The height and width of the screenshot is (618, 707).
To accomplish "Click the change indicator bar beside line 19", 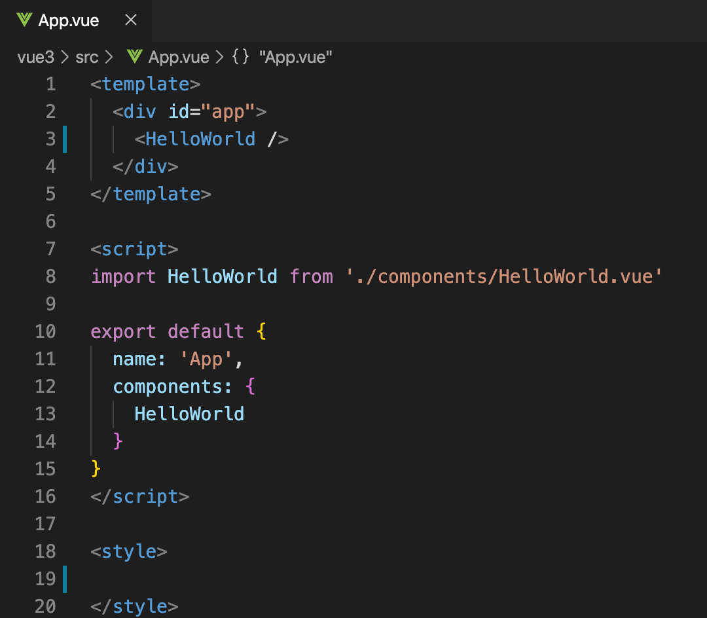I will click(65, 579).
